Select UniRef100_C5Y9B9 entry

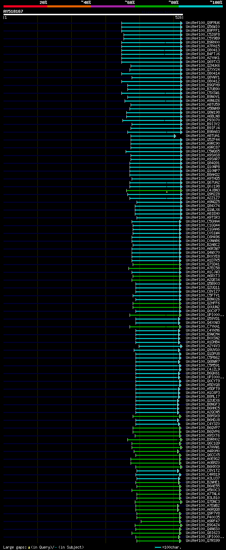(x=203, y=39)
